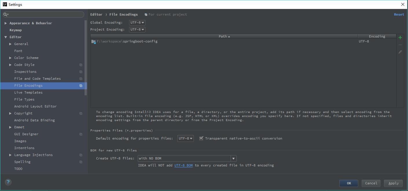Viewport: 408px width, 191px height.
Task: Click the Editor breadcrumb in the header
Action: point(96,14)
